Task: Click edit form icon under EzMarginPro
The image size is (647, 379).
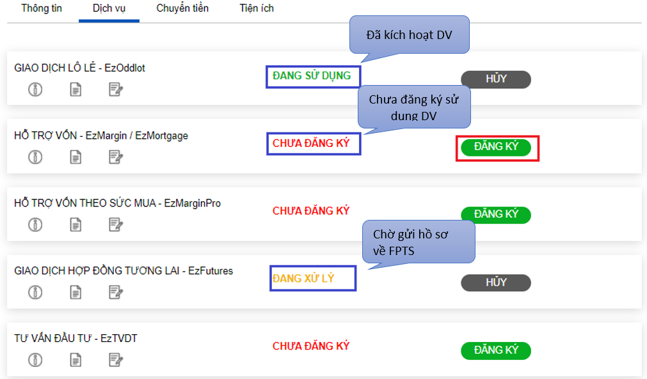Action: point(116,224)
